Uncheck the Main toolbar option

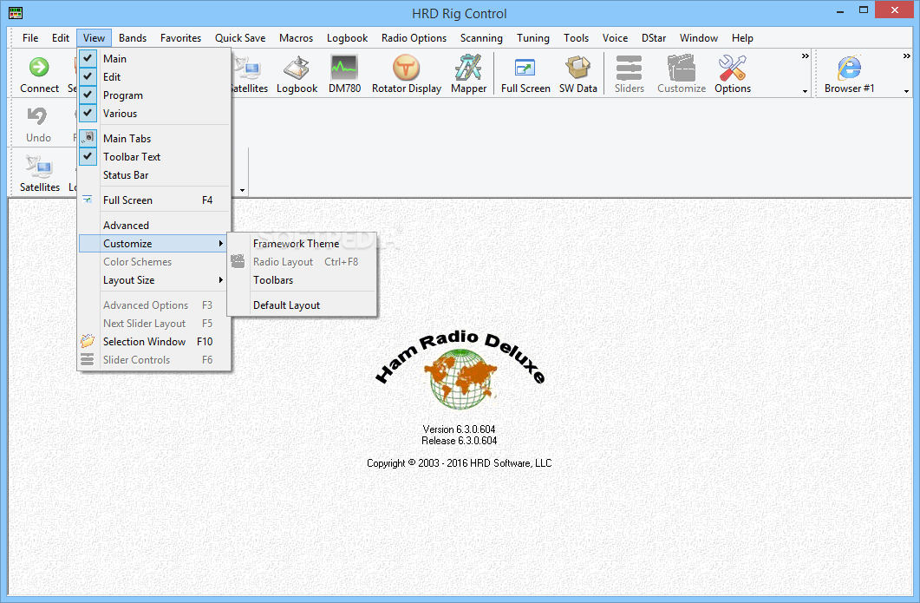pyautogui.click(x=88, y=58)
